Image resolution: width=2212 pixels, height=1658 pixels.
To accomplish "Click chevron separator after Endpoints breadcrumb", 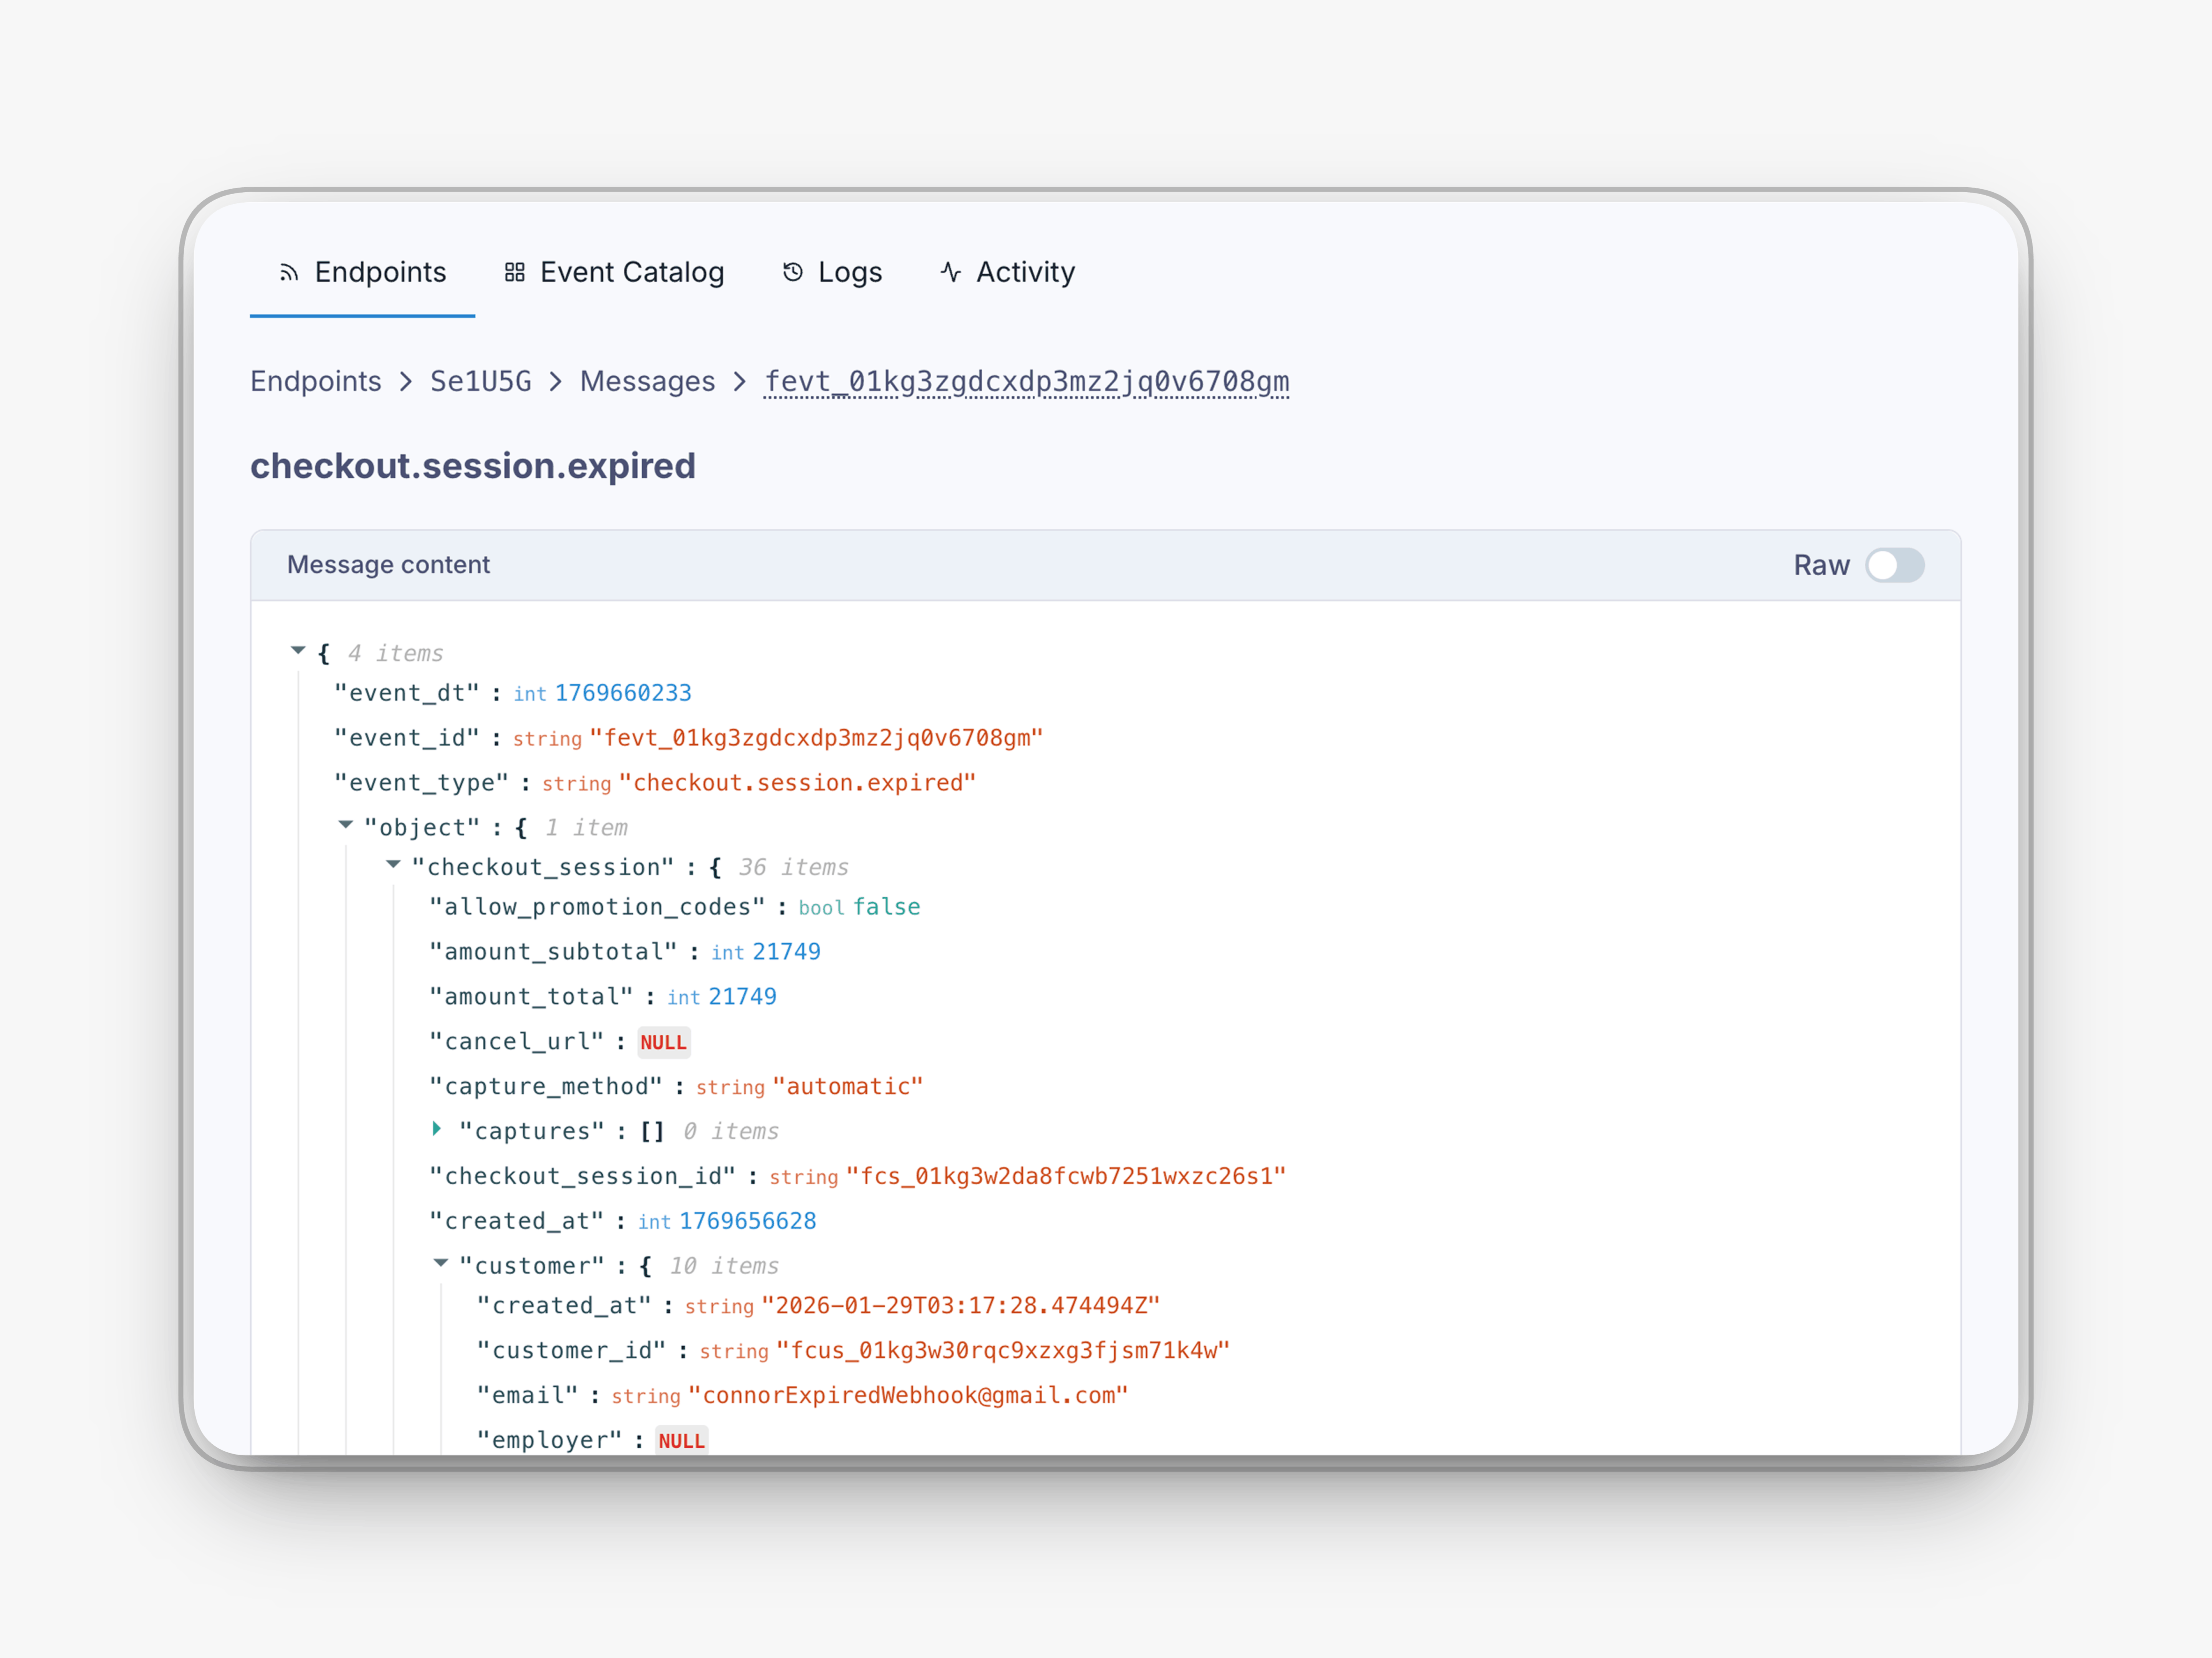I will (405, 382).
